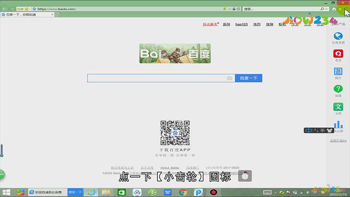
Task: Open the 全部产品>> link in the sidebar
Action: 338,141
